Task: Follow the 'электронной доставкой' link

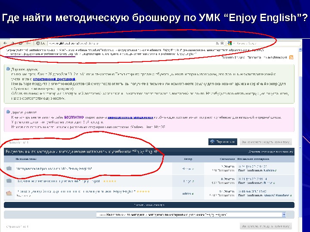Action: tap(54, 79)
